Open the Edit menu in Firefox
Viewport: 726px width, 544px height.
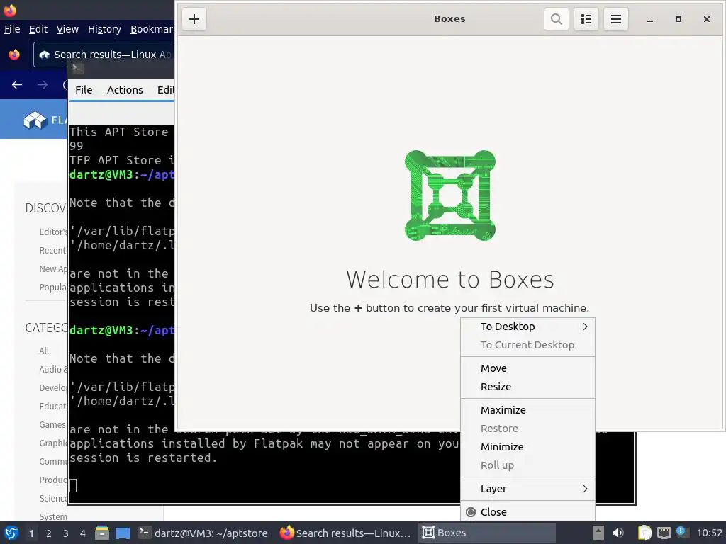38,29
